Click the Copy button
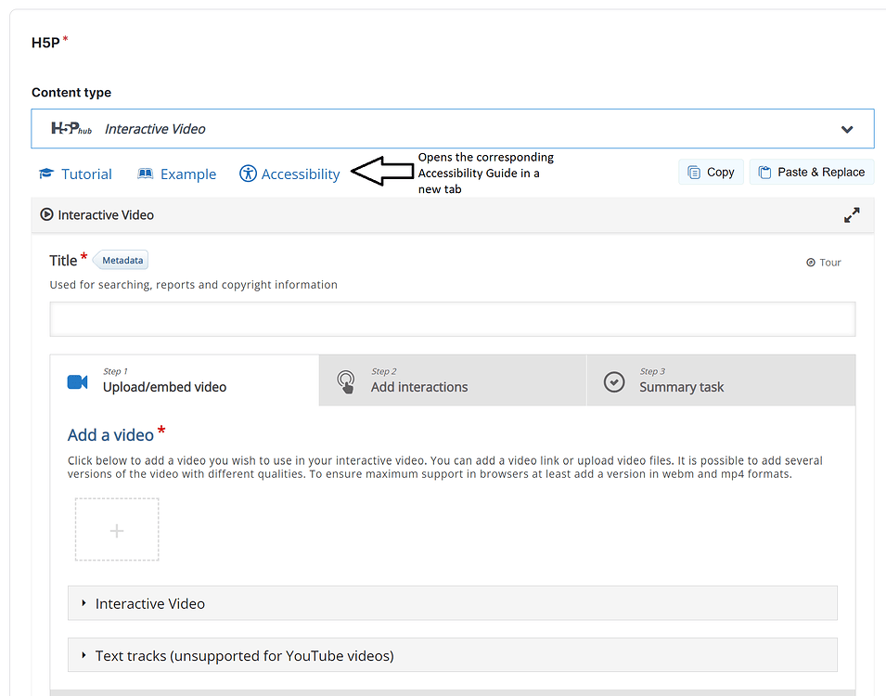Screen dimensions: 886x696 (711, 172)
